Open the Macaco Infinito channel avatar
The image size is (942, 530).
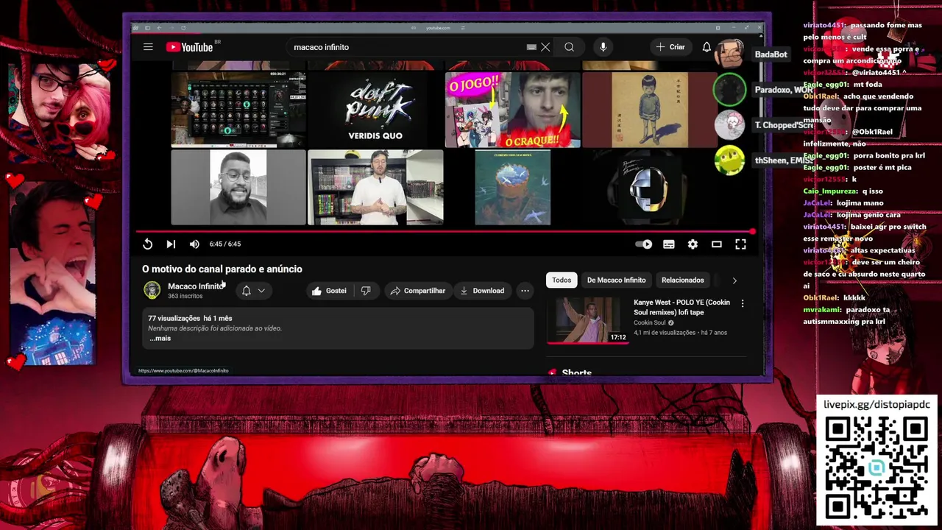152,290
